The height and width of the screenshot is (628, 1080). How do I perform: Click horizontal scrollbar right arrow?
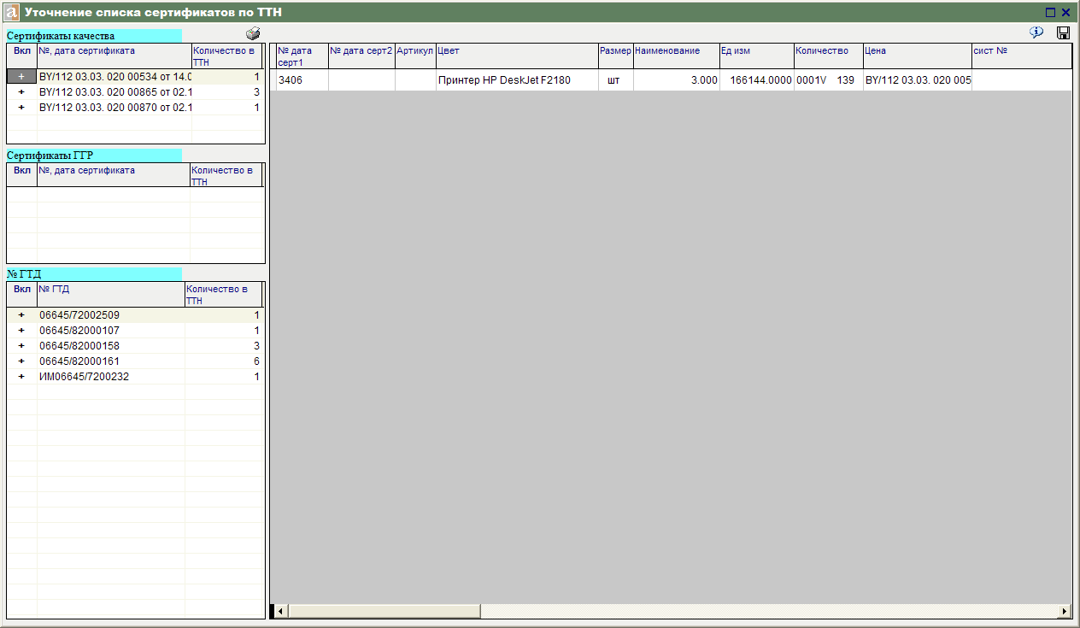[x=1065, y=611]
